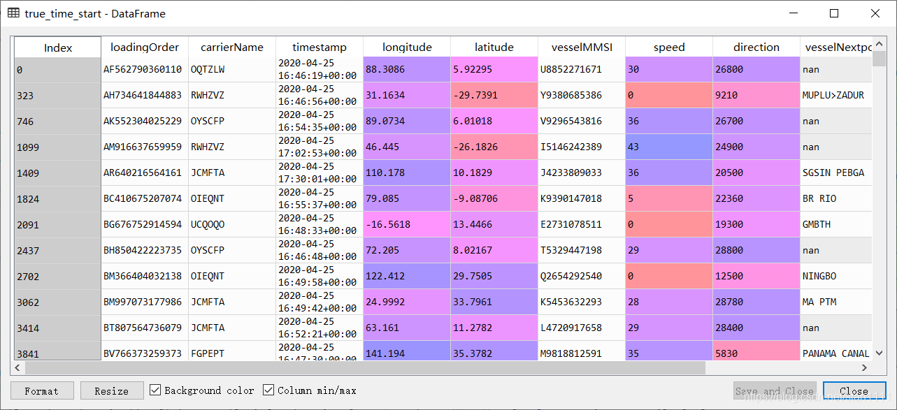Select vesselMMSI cell U8852271671

(x=582, y=69)
